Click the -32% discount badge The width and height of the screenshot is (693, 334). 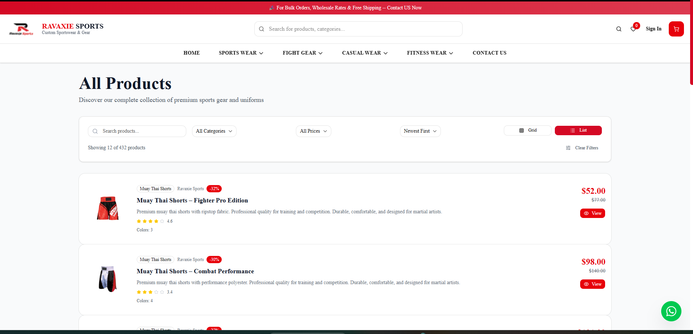click(214, 189)
